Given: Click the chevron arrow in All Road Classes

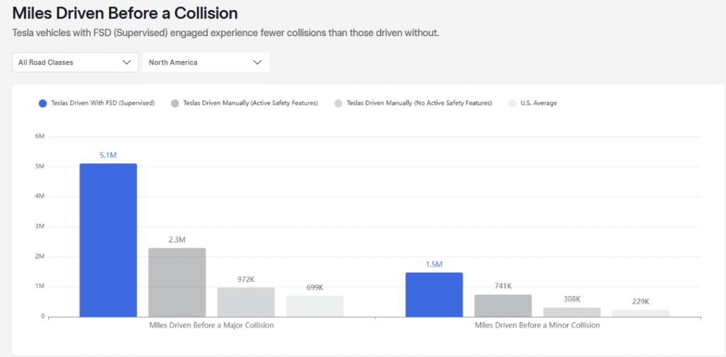Looking at the screenshot, I should click(127, 62).
